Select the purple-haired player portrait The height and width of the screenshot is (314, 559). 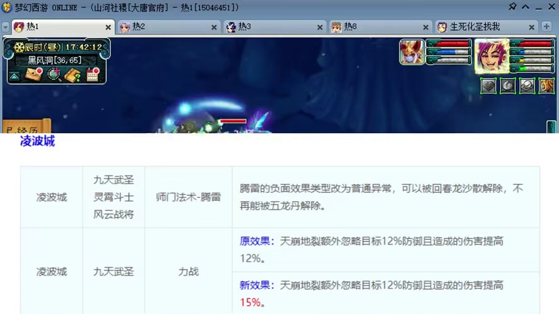491,56
